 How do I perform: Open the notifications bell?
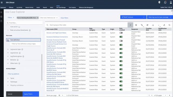click(165, 2)
